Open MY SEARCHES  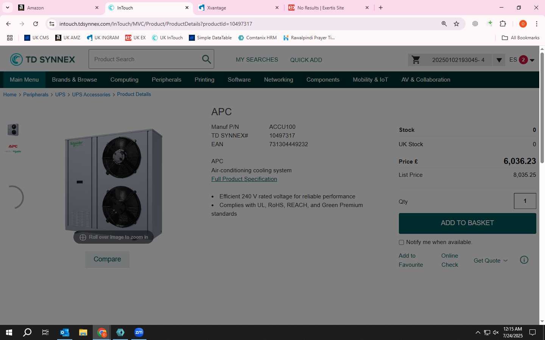click(x=257, y=60)
